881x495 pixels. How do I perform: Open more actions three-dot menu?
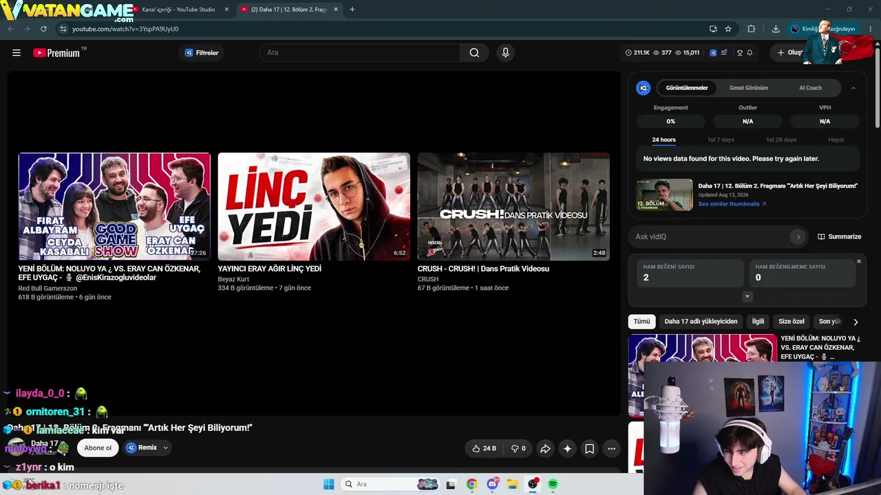611,448
